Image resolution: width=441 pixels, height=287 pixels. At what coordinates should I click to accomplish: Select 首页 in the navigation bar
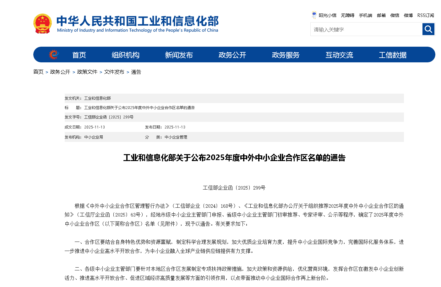tap(79, 55)
